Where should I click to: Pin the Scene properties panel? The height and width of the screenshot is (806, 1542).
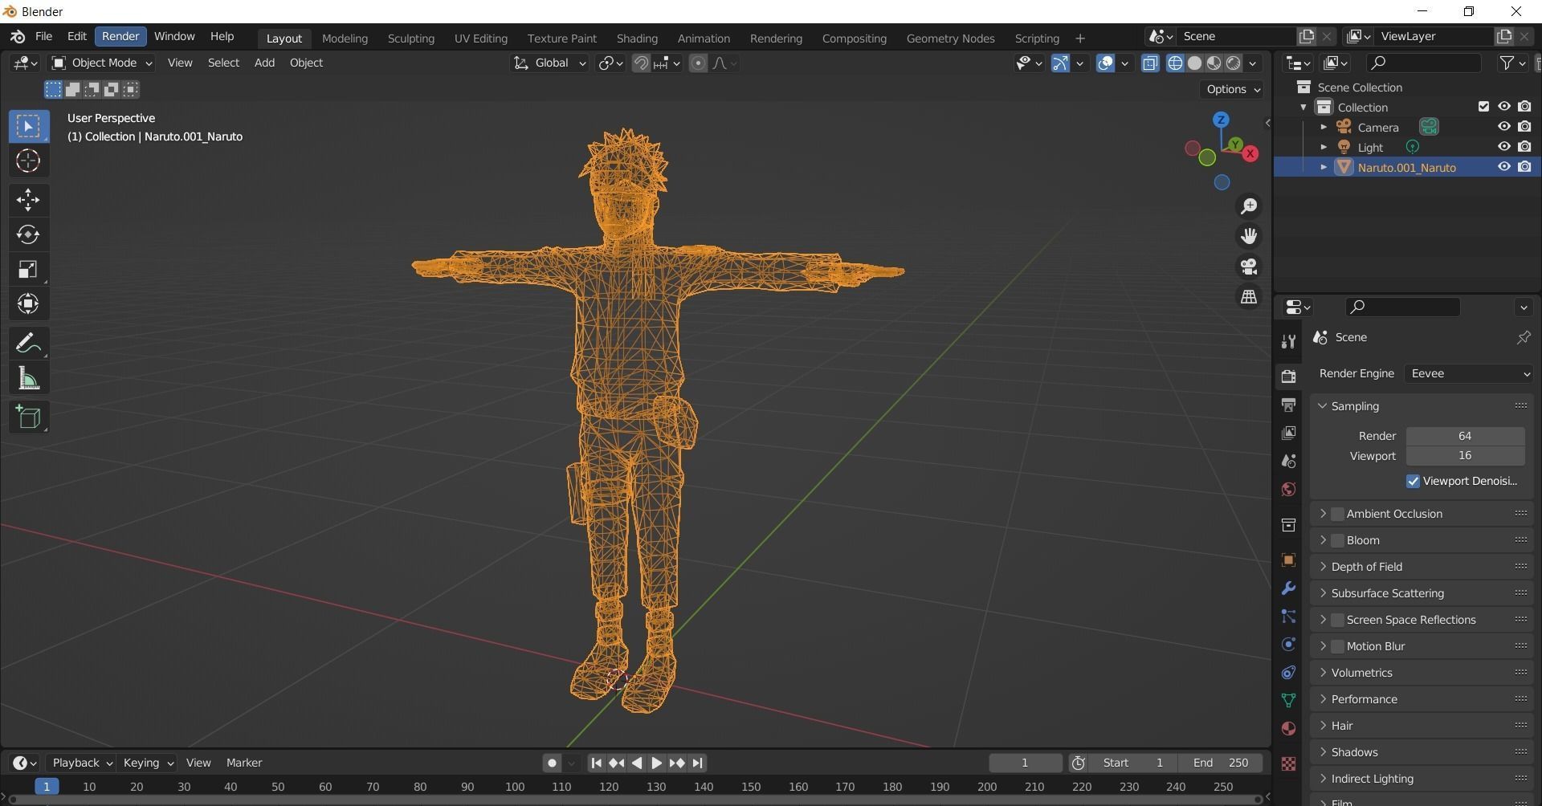[1523, 337]
